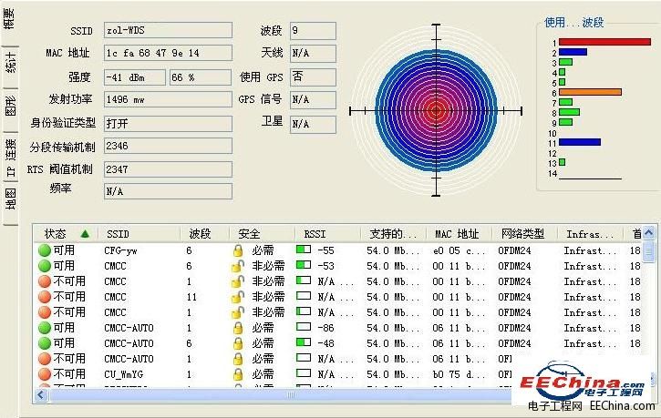This screenshot has height=418, width=661.
Task: Click the empty RSSI bar in CMCC-AUTO -86 row
Action: (x=304, y=327)
